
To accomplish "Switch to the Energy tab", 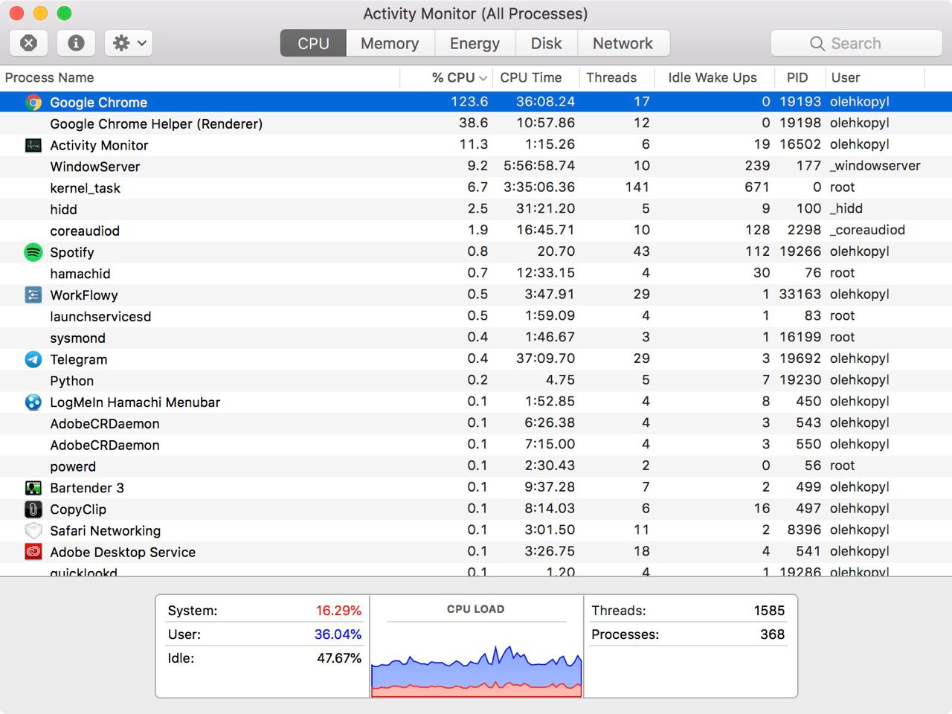I will click(475, 43).
